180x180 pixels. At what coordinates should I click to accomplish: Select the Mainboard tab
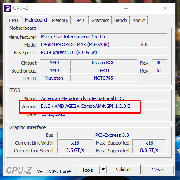tap(36, 20)
